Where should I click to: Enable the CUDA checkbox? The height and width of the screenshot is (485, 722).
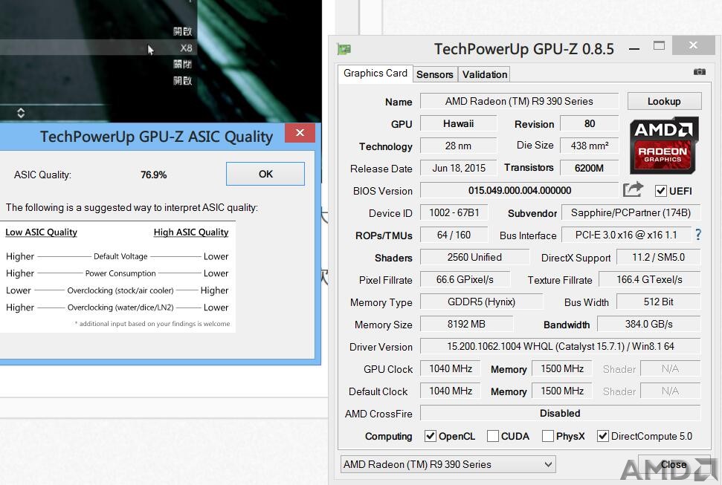tap(493, 436)
